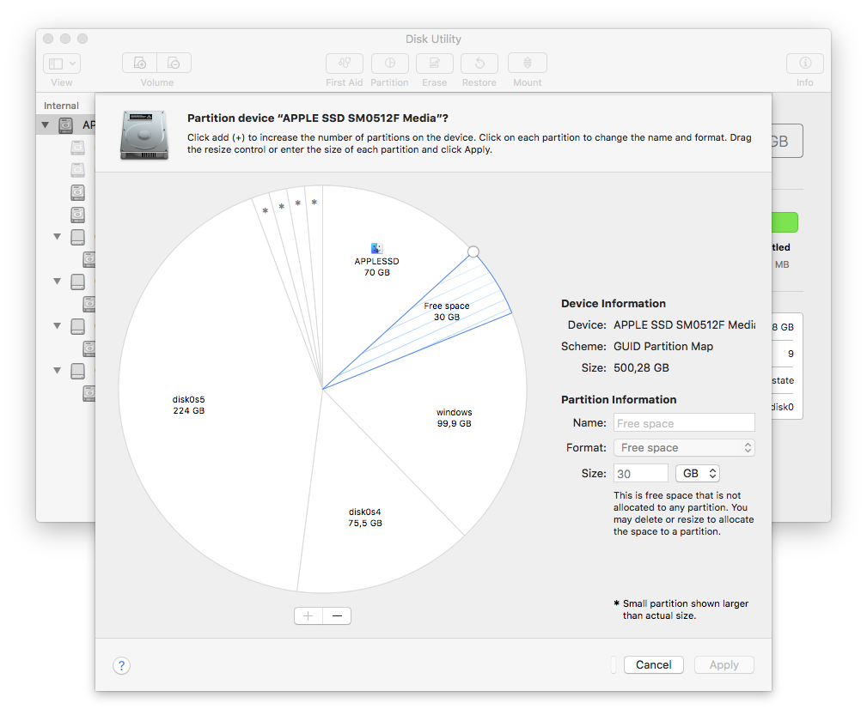Click the Apply button
The width and height of the screenshot is (867, 709).
pyautogui.click(x=724, y=665)
